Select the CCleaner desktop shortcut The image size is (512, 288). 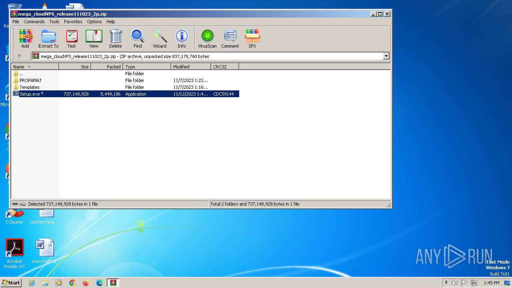(x=14, y=216)
